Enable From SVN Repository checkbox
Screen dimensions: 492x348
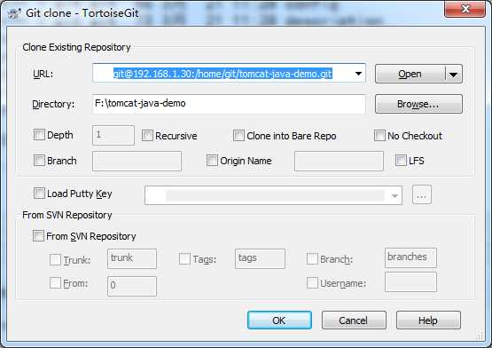[38, 236]
